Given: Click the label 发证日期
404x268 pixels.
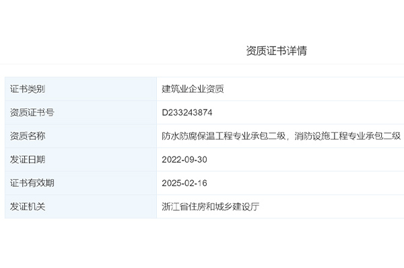Looking at the screenshot, I should click(28, 160).
